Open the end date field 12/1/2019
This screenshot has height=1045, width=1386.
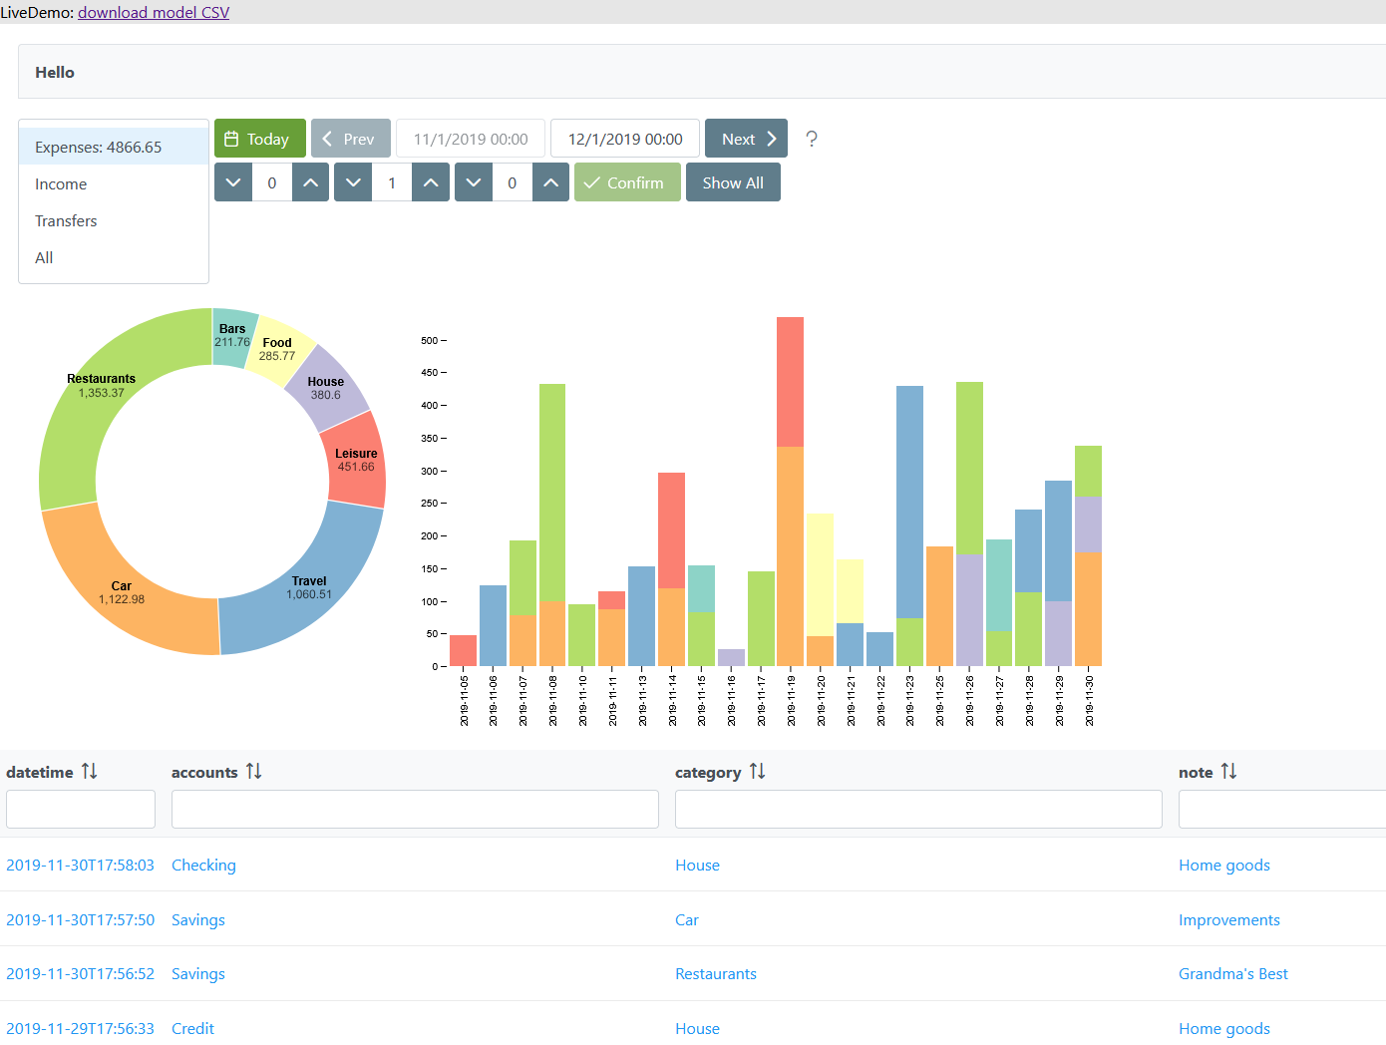(625, 139)
